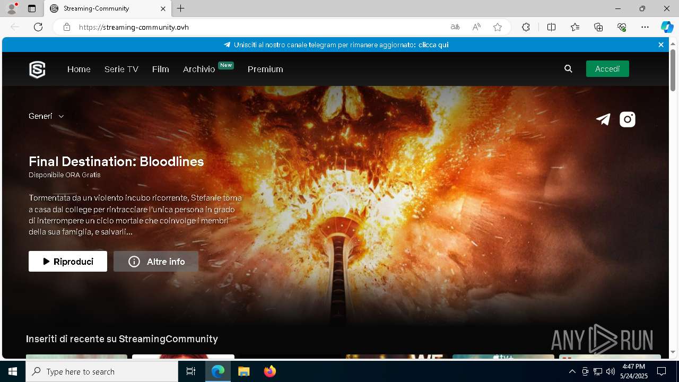Open the volume control icon
This screenshot has width=679, height=382.
[611, 371]
